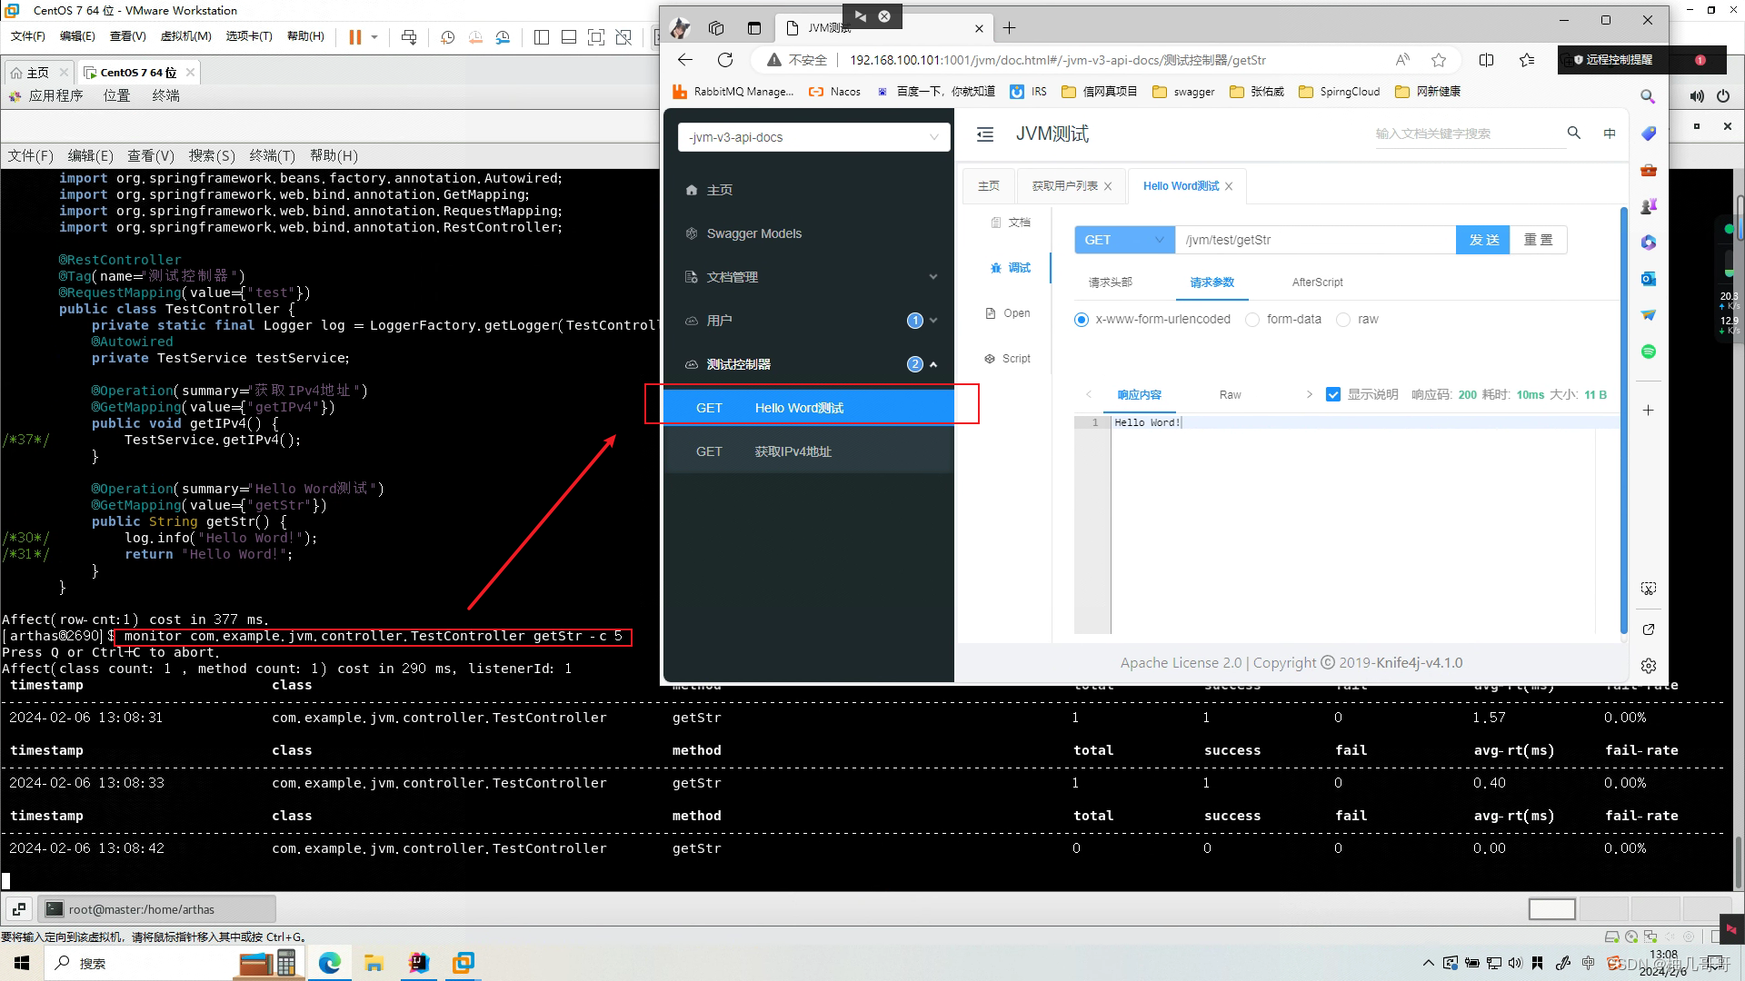Click the Edge back navigation arrow
The width and height of the screenshot is (1745, 981).
[685, 60]
